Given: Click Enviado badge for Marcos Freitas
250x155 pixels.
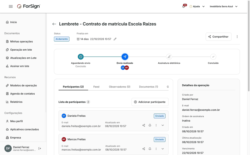Looking at the screenshot, I should (x=160, y=140).
